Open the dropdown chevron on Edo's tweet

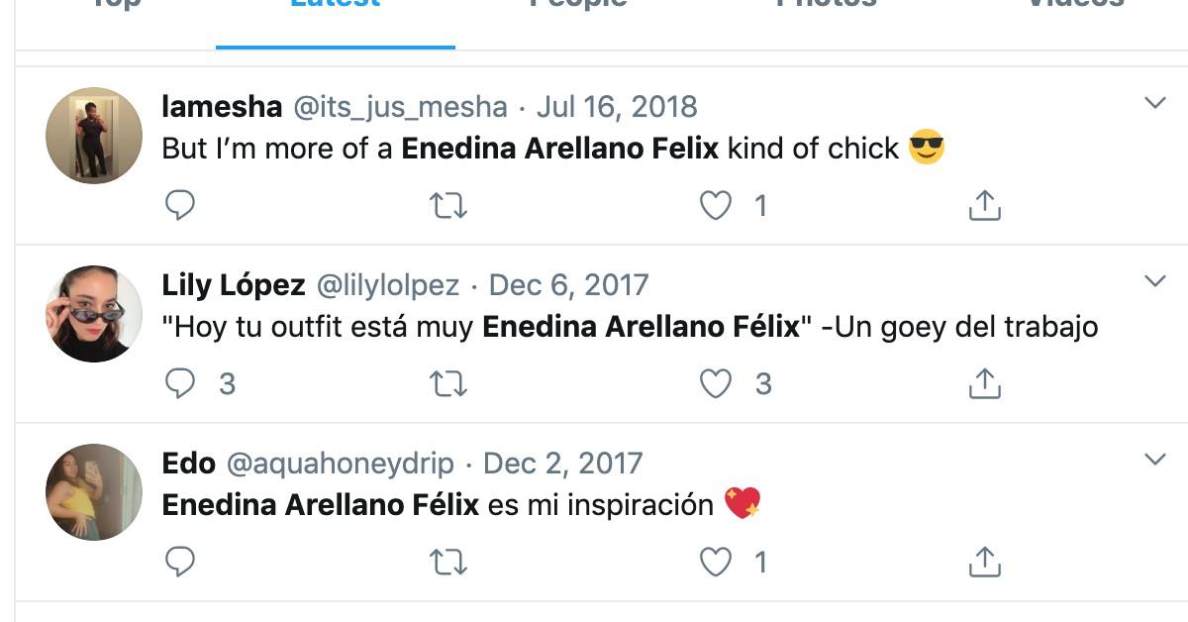[1154, 460]
